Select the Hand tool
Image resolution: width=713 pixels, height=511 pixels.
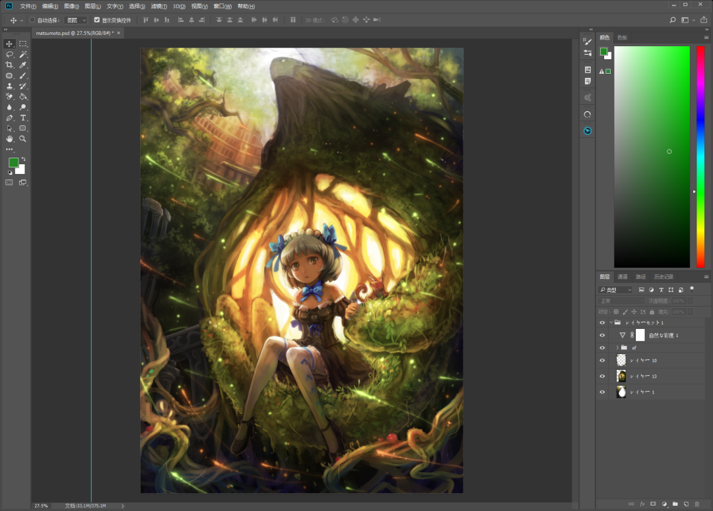[9, 138]
